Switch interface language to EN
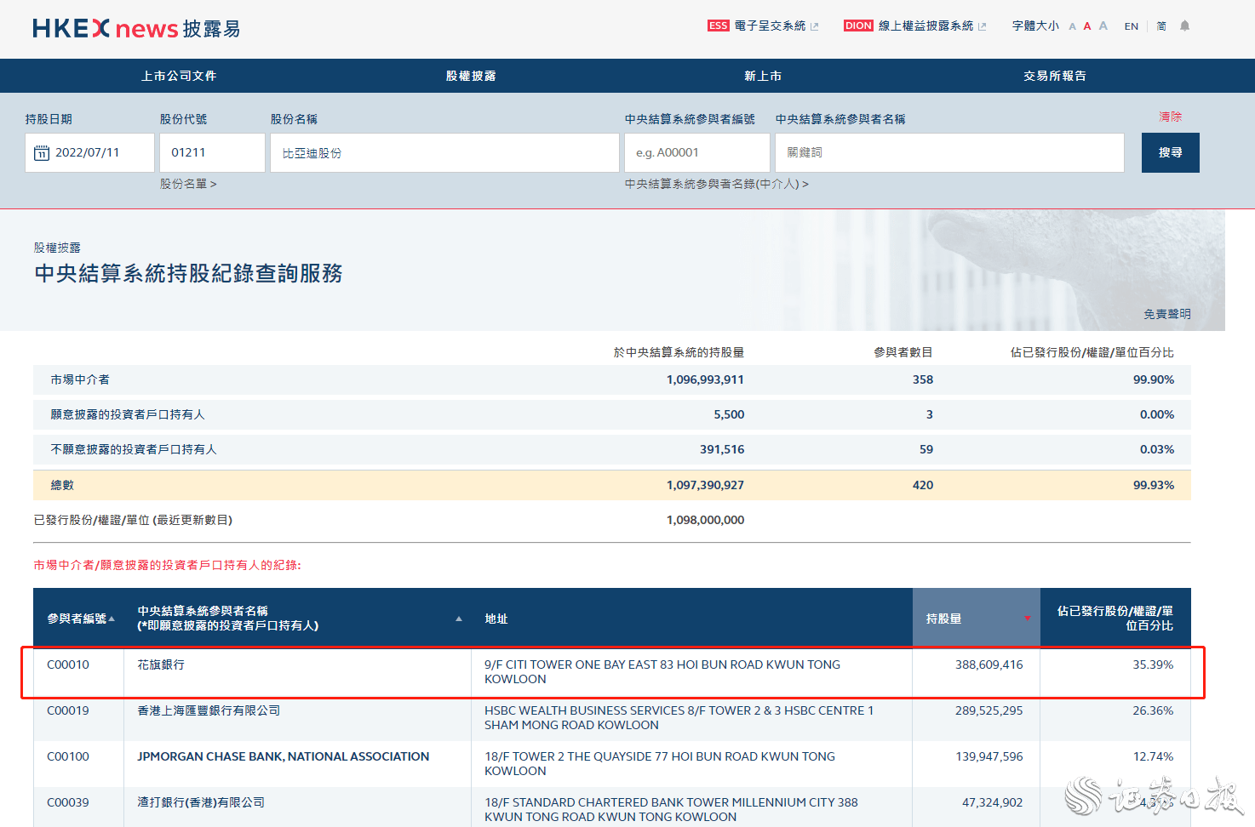Viewport: 1255px width, 827px height. (x=1131, y=26)
